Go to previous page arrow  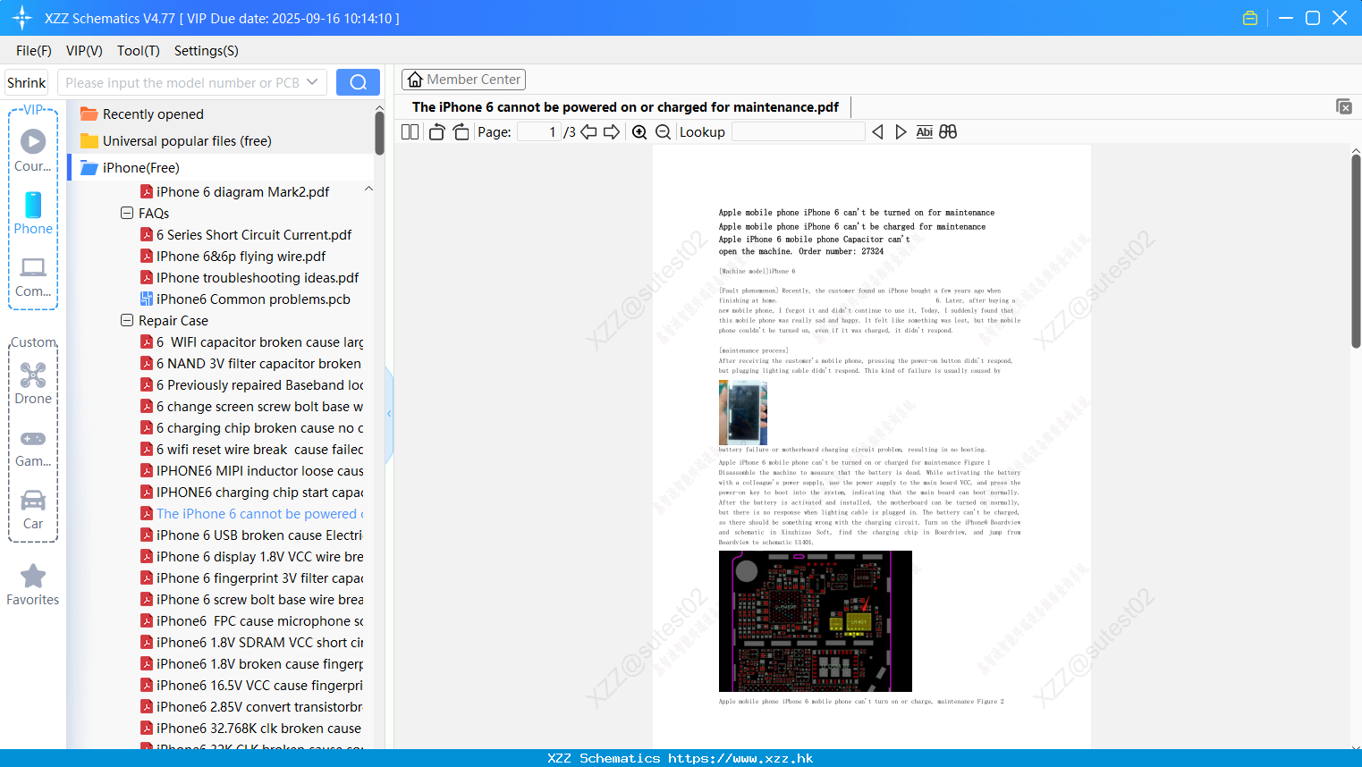[588, 132]
